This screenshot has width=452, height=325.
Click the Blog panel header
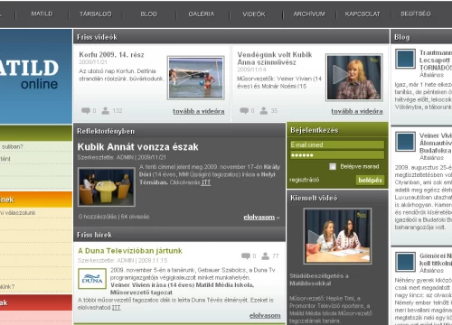pos(421,37)
